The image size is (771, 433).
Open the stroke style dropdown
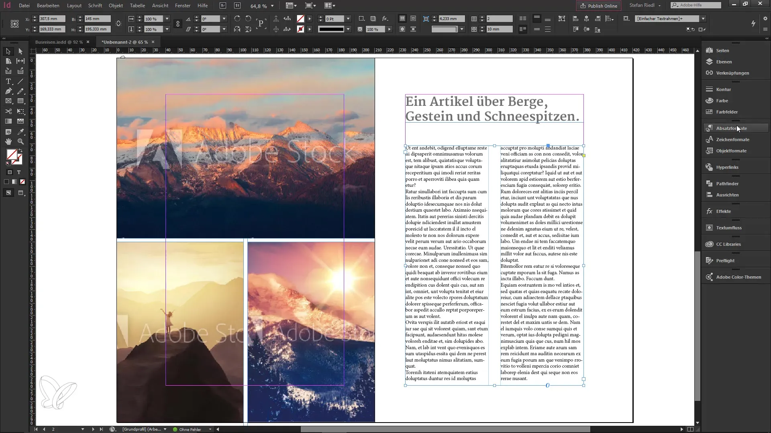(348, 29)
